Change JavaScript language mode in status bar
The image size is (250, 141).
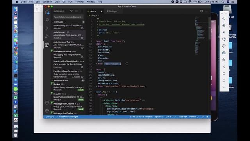tap(182, 117)
